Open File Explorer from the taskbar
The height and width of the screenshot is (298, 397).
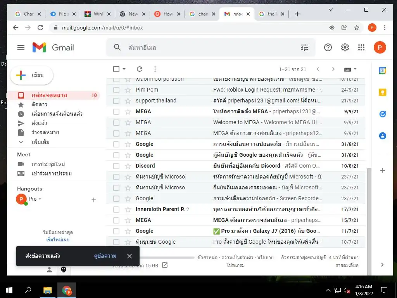click(47, 290)
